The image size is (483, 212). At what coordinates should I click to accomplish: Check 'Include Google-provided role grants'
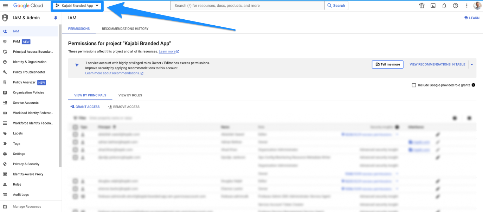[x=414, y=85]
